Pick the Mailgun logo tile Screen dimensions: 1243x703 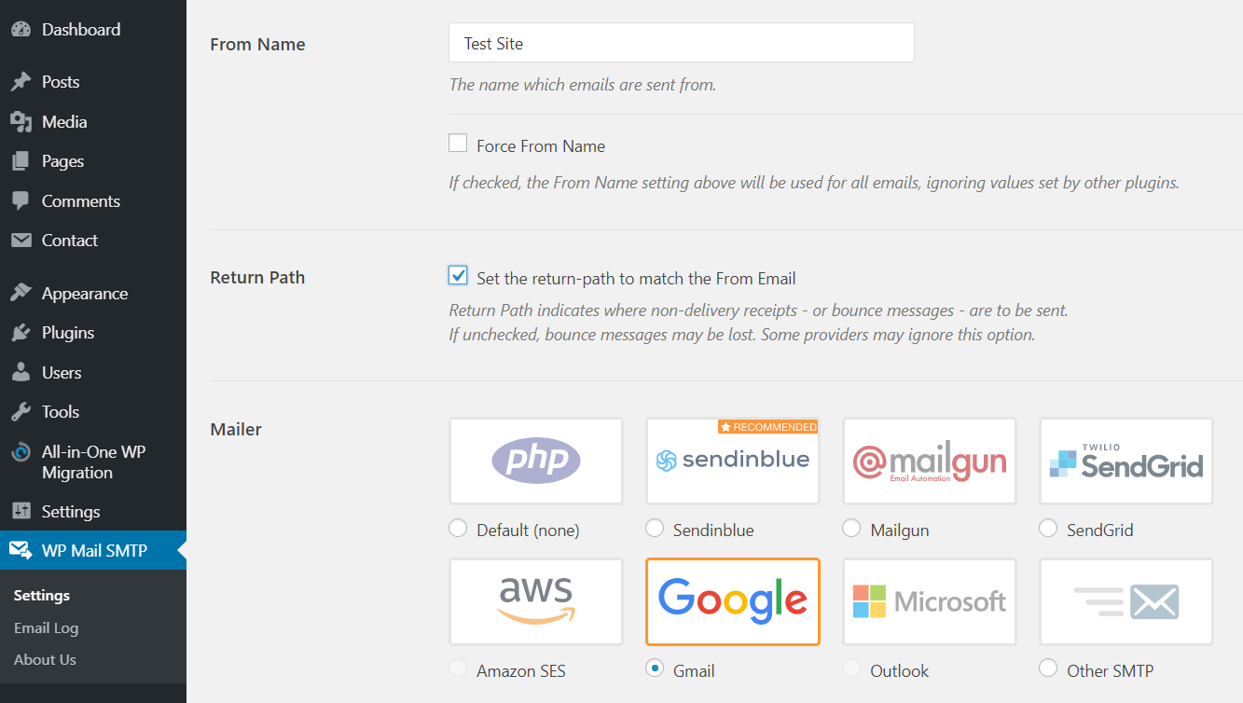(x=929, y=461)
